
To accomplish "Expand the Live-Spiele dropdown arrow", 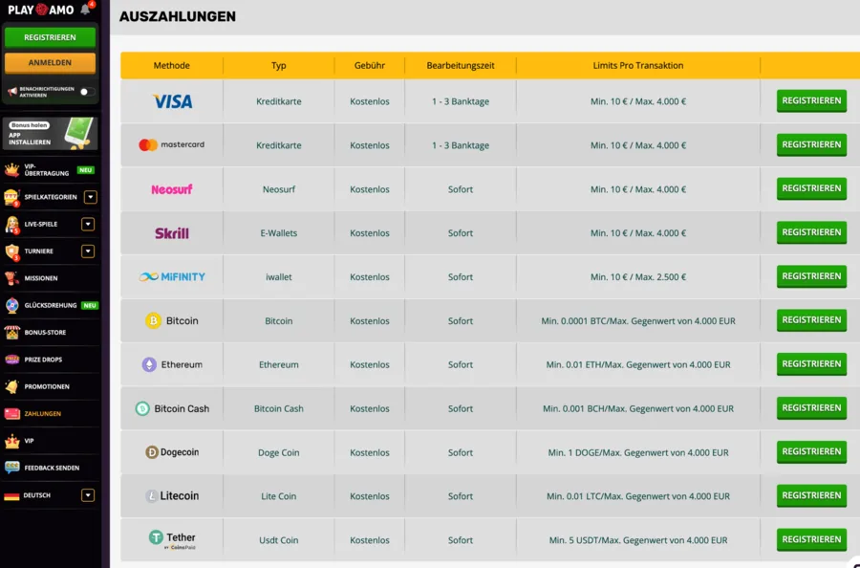I will [x=88, y=224].
